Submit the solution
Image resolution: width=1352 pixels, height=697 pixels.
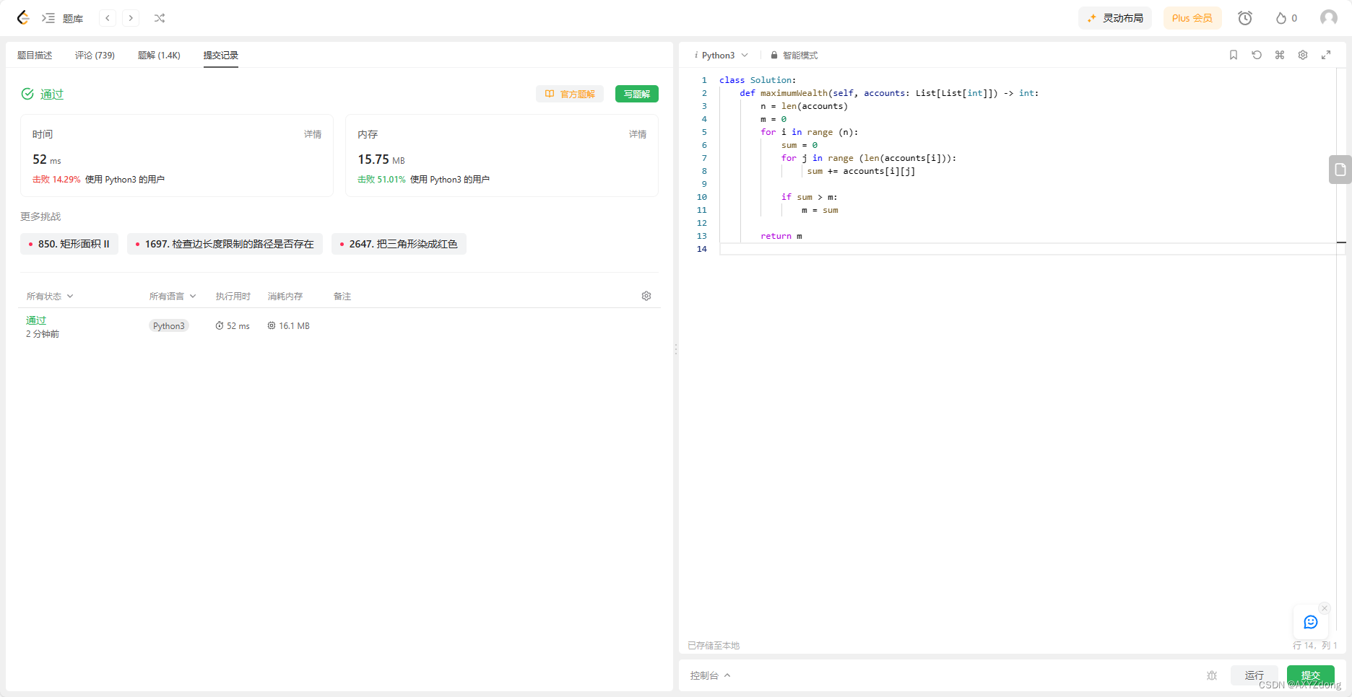click(x=1311, y=675)
